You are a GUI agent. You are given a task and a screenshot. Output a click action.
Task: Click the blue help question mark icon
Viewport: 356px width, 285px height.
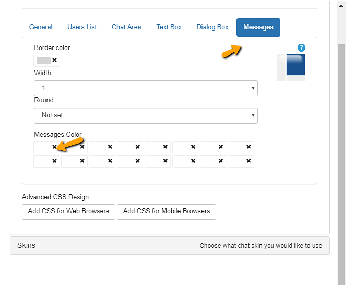pyautogui.click(x=301, y=47)
